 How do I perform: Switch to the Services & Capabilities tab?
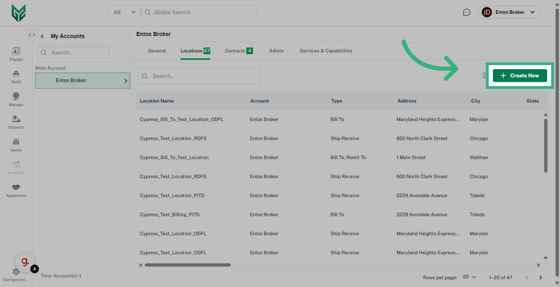(x=326, y=51)
